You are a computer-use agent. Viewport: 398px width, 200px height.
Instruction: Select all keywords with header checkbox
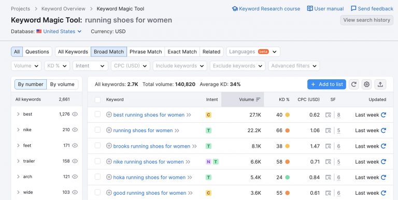[97, 100]
